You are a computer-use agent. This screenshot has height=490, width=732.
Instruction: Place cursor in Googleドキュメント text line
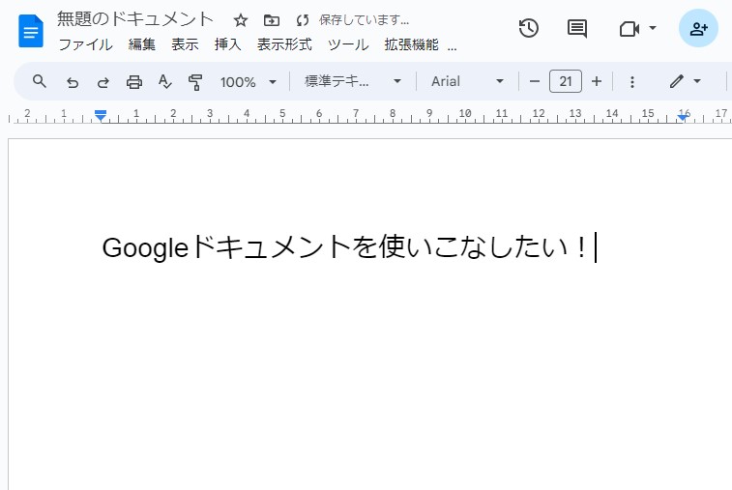(345, 247)
